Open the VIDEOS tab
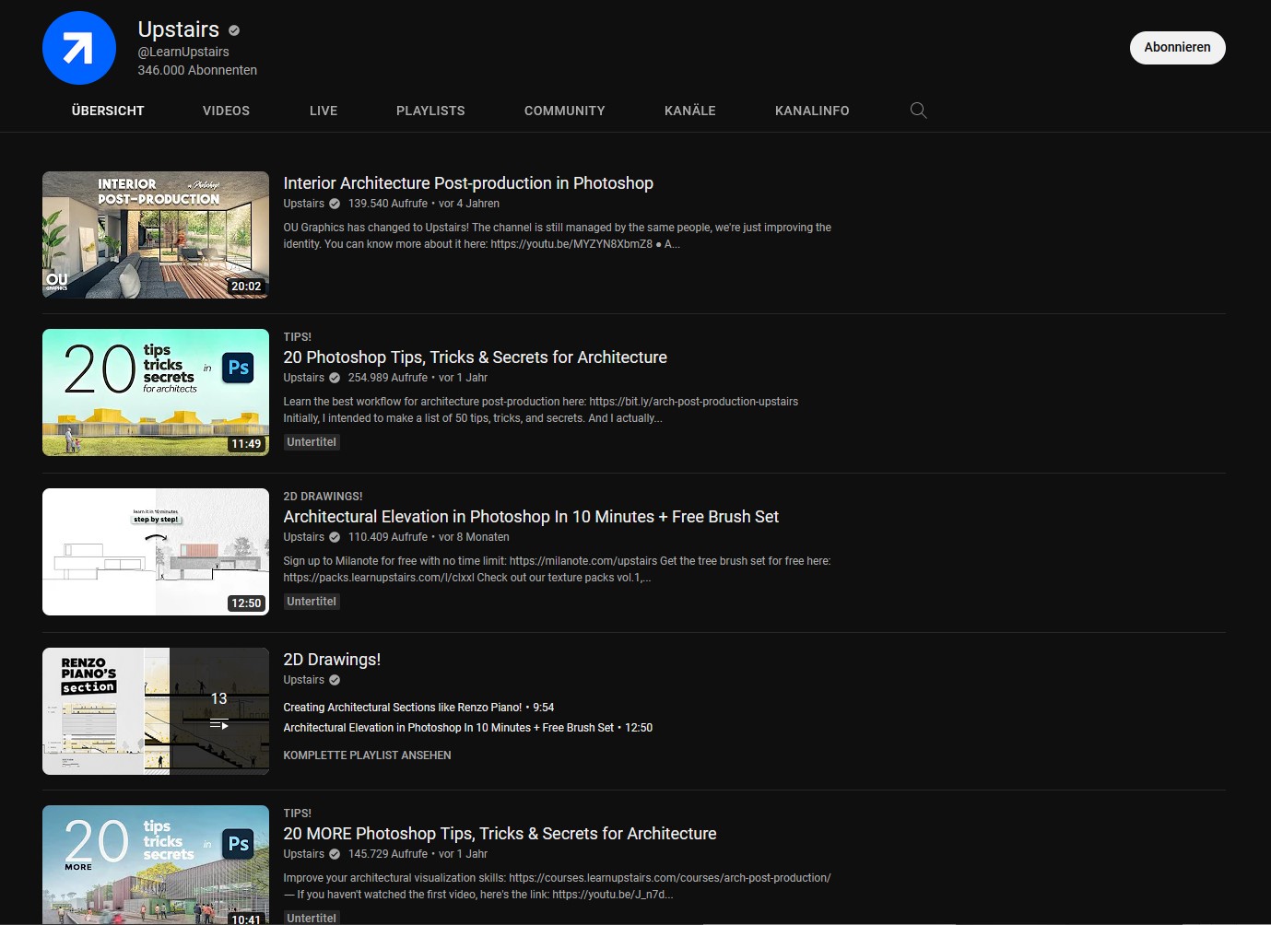 tap(226, 111)
